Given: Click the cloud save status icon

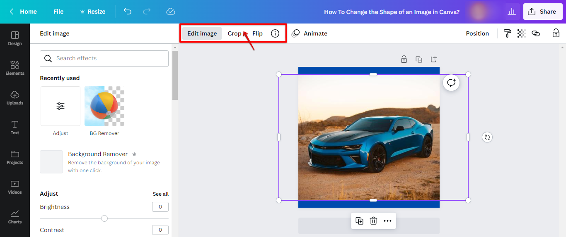Looking at the screenshot, I should 171,12.
